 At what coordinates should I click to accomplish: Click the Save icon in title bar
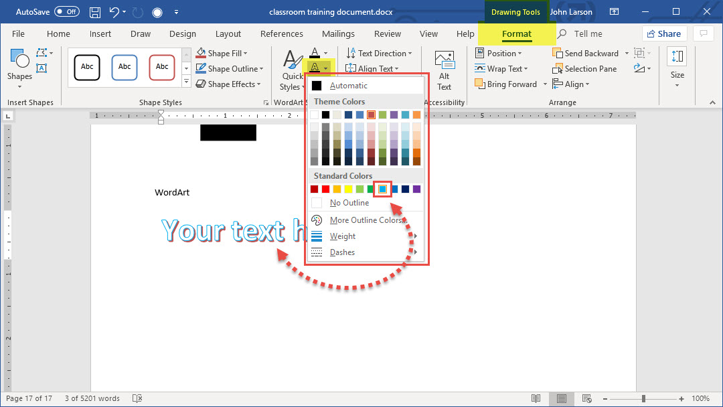95,12
